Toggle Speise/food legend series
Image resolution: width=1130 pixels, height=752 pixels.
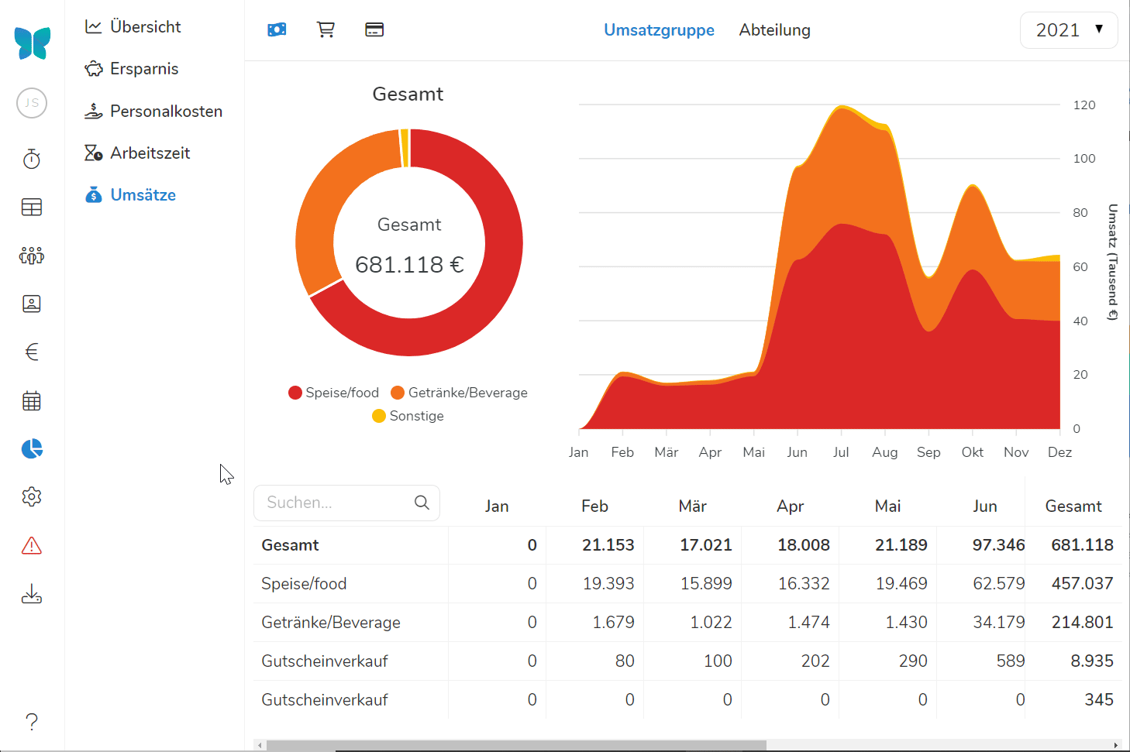click(x=334, y=393)
